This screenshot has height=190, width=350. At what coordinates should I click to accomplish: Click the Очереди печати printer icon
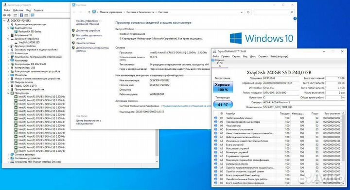(x=12, y=82)
